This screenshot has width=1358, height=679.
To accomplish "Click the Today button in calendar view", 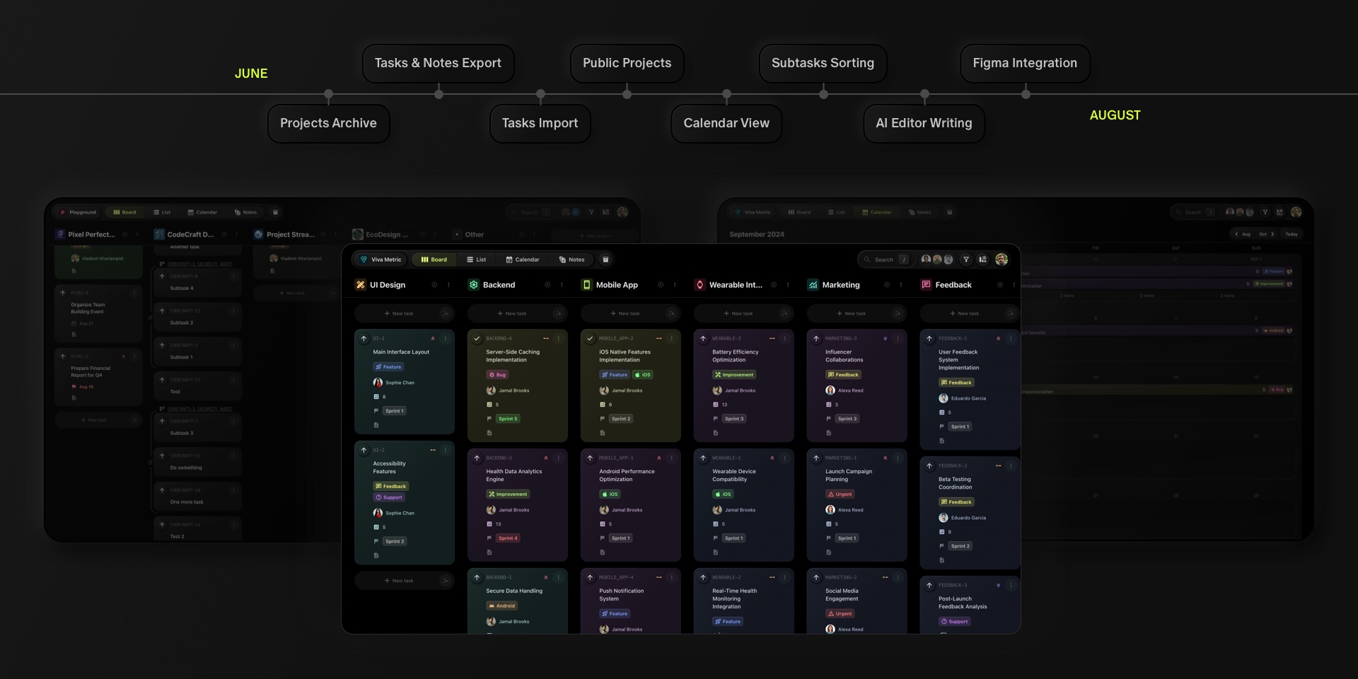I will [1292, 234].
